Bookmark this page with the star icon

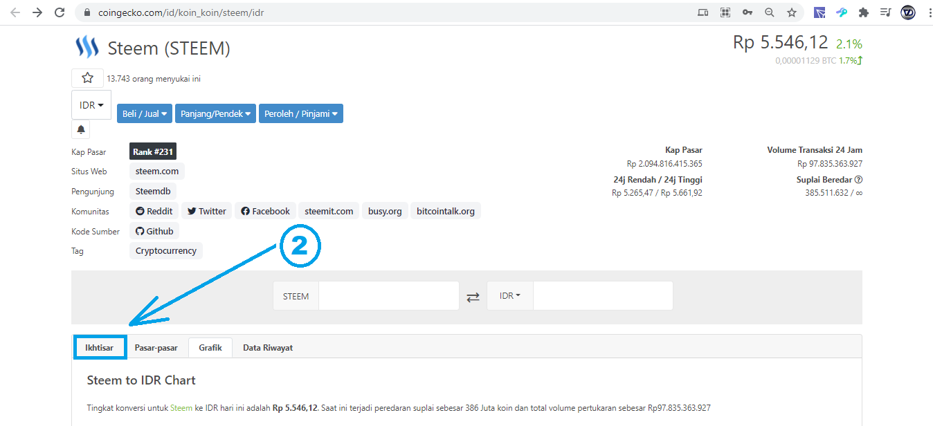coord(792,12)
